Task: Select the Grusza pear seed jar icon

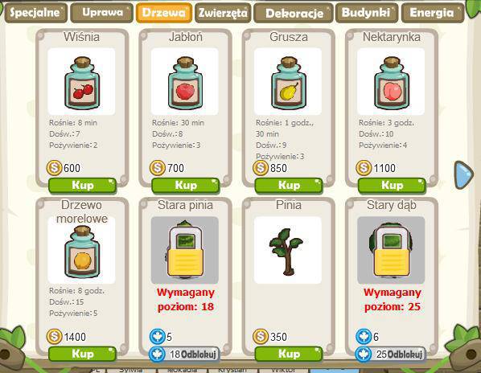Action: (x=288, y=83)
